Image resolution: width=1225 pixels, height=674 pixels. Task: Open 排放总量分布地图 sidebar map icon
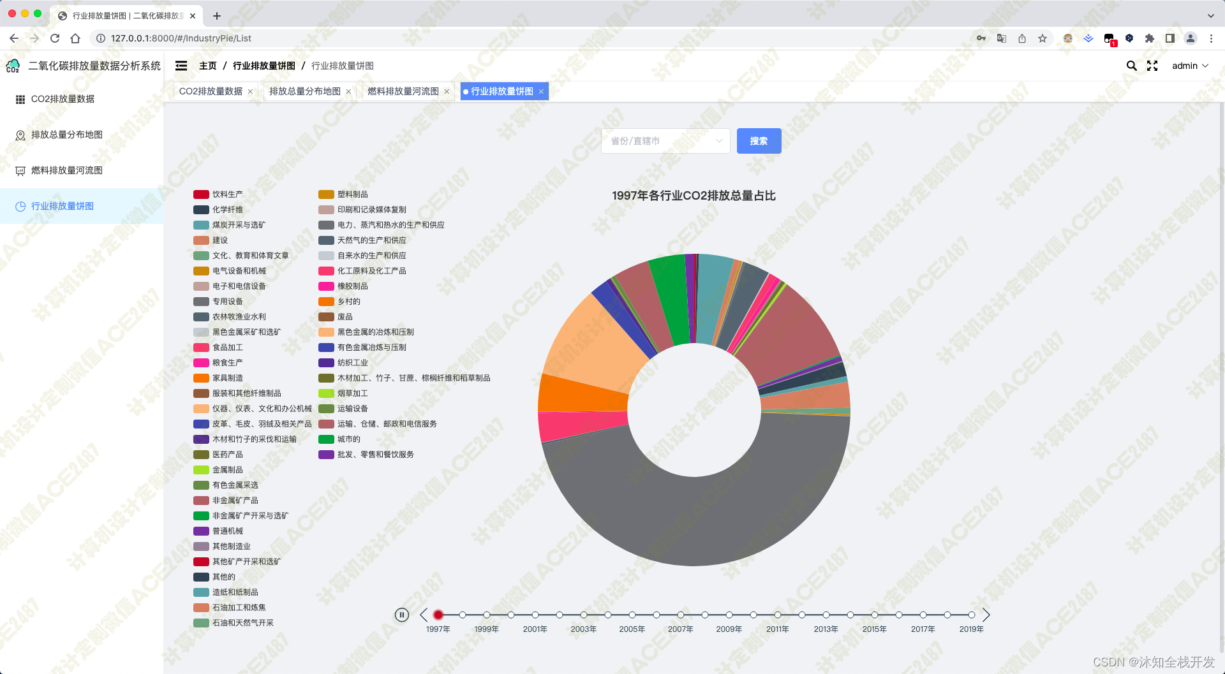[20, 135]
